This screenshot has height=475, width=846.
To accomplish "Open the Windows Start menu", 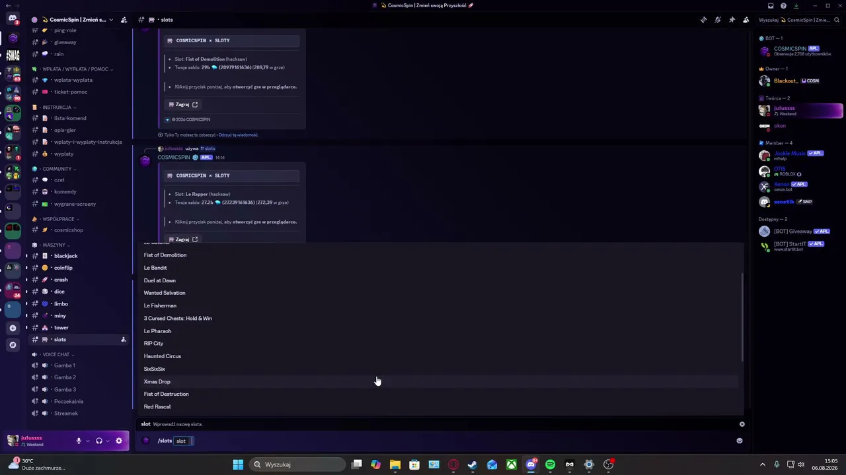I will tap(238, 464).
